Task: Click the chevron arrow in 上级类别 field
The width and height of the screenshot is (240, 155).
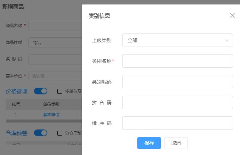Action: tap(227, 41)
